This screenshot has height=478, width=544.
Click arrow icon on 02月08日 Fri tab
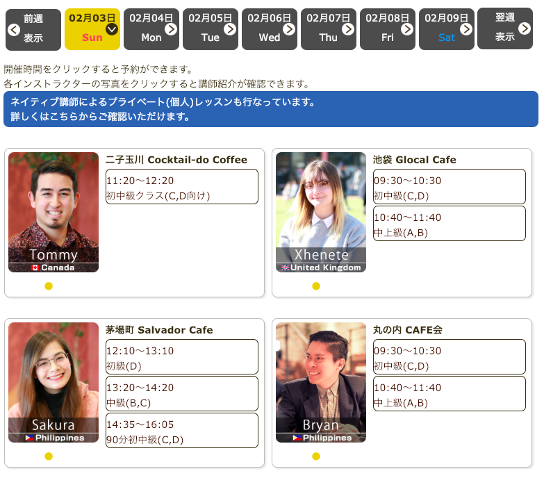click(407, 29)
